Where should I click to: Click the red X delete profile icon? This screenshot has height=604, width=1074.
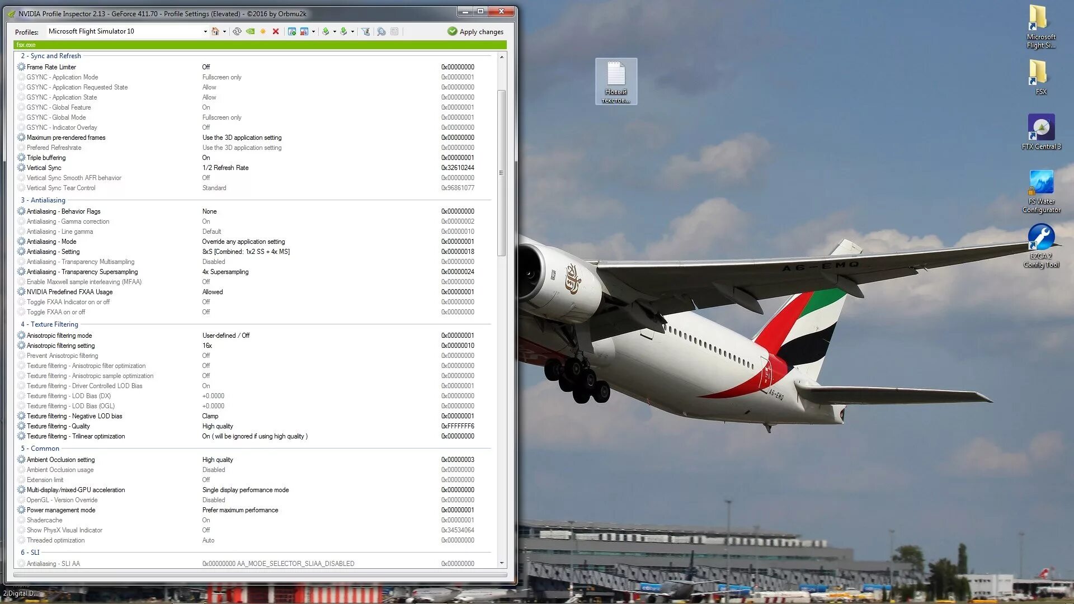(276, 32)
